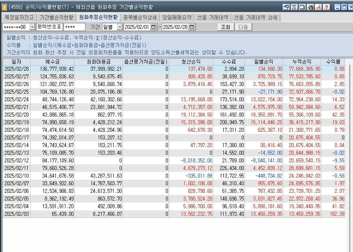The height and width of the screenshot is (252, 353).
Task: Click the yellow window icon left of 4556
Action: pyautogui.click(x=4, y=7)
